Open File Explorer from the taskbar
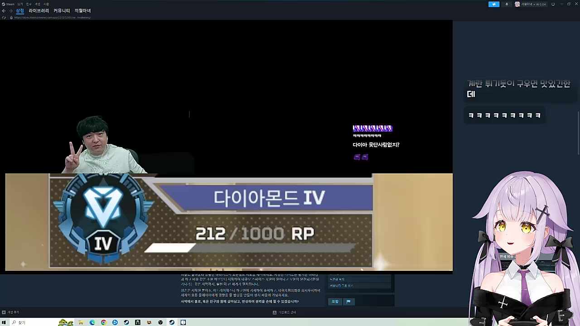Viewport: 580px width, 326px height. pyautogui.click(x=81, y=322)
